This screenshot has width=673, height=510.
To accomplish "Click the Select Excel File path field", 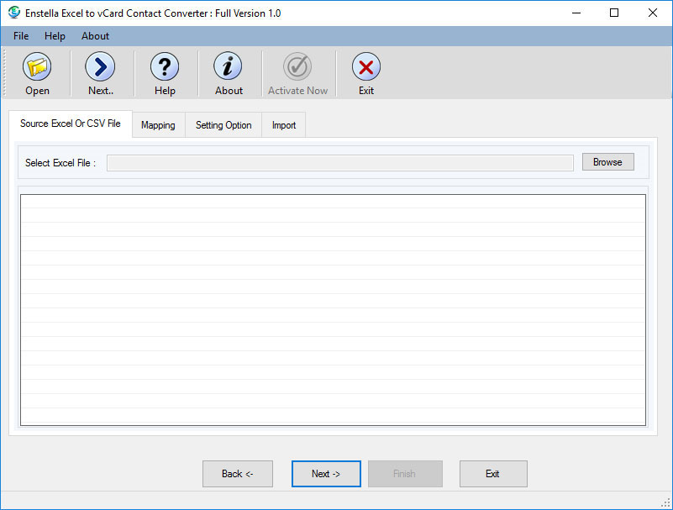I will (x=339, y=163).
